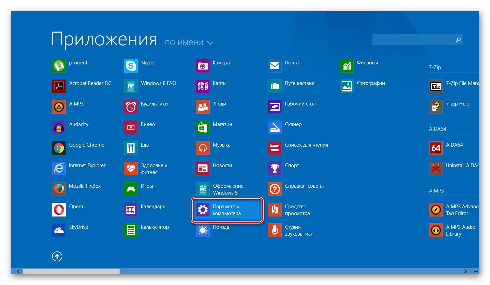The width and height of the screenshot is (490, 285).
Task: Click scrollbar left arrow
Action: (x=18, y=271)
